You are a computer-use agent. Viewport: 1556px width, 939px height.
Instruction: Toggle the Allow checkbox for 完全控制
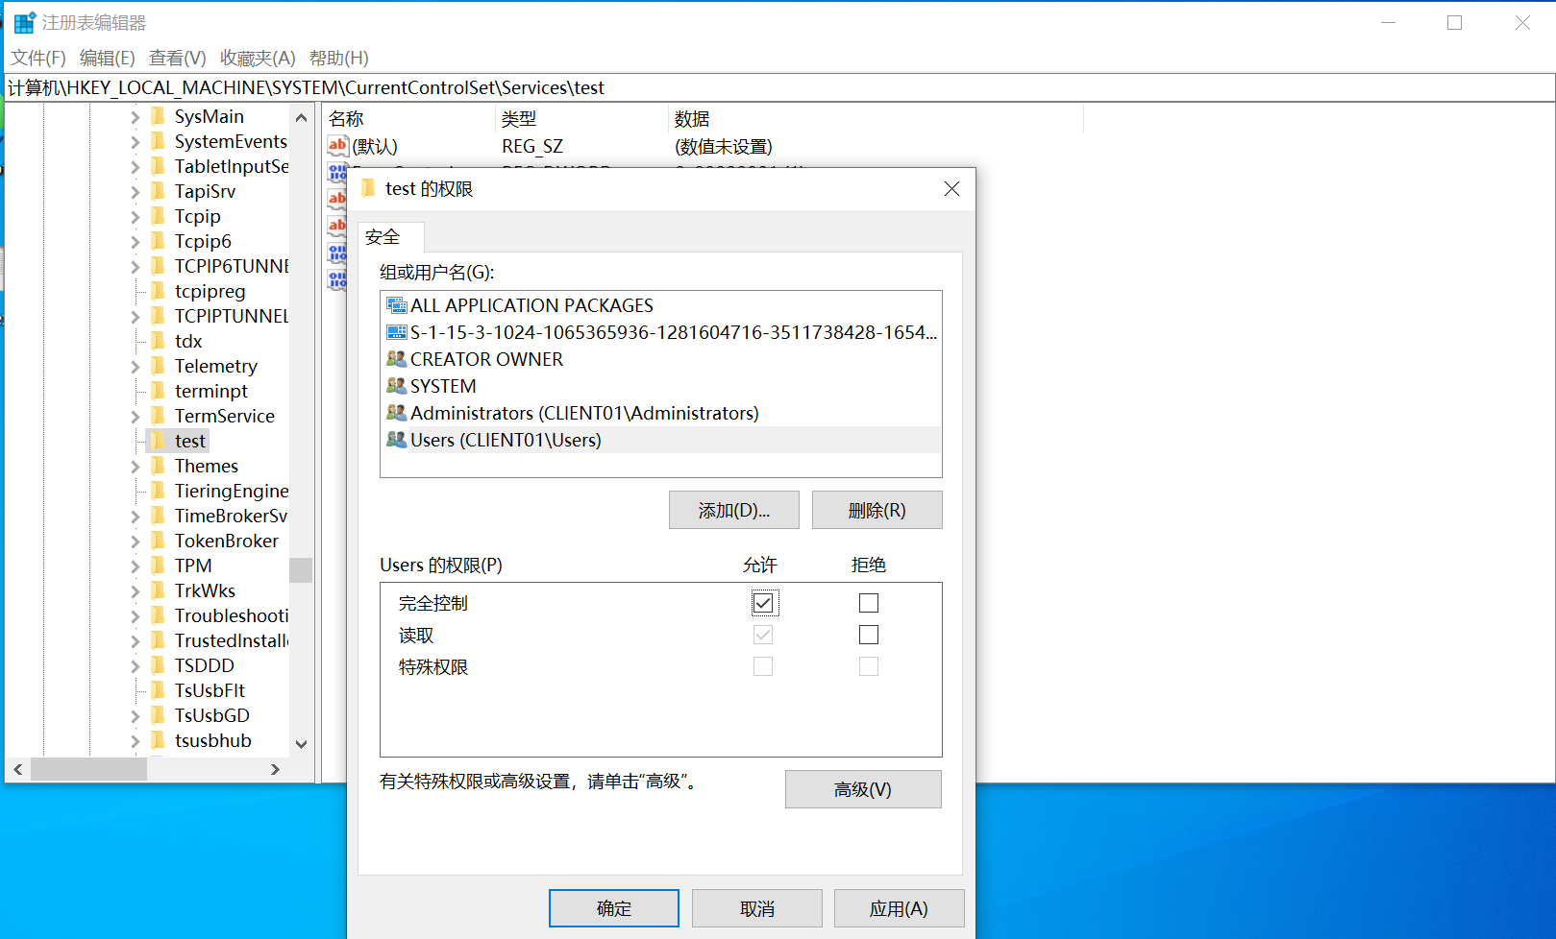tap(763, 603)
